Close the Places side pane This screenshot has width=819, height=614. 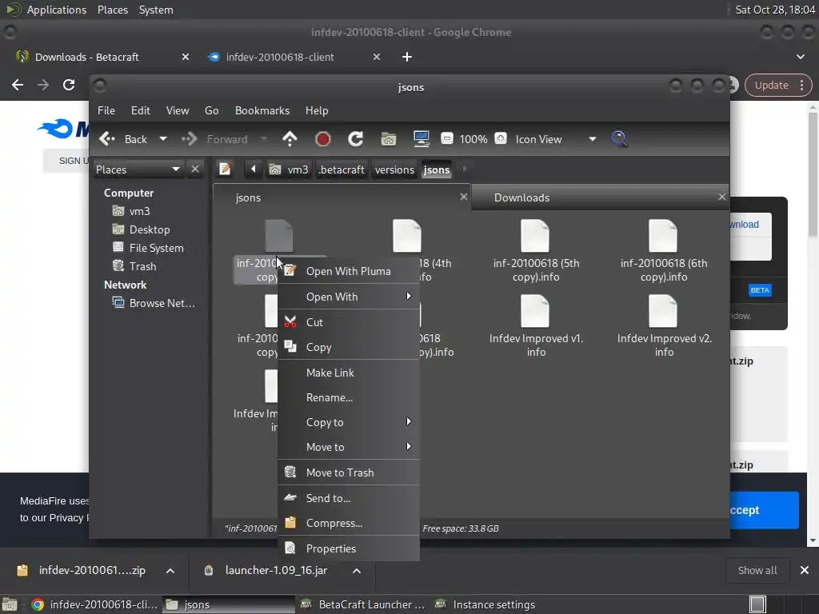click(195, 169)
